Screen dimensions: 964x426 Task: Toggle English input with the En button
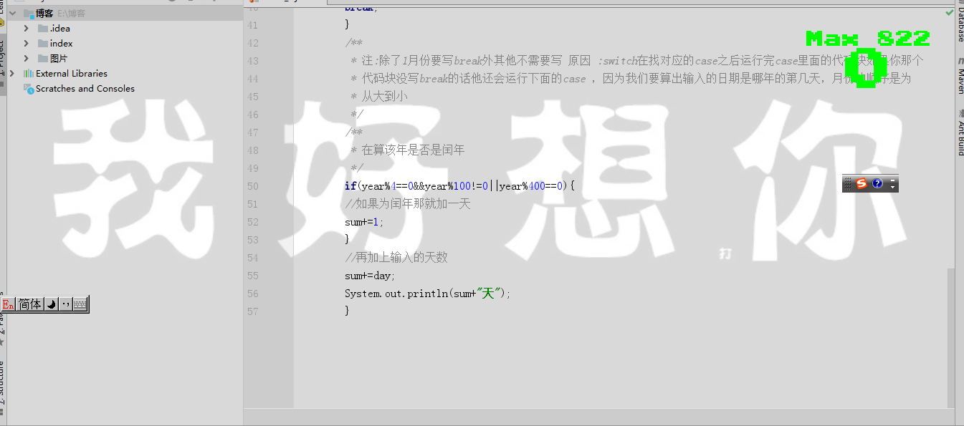click(x=8, y=304)
